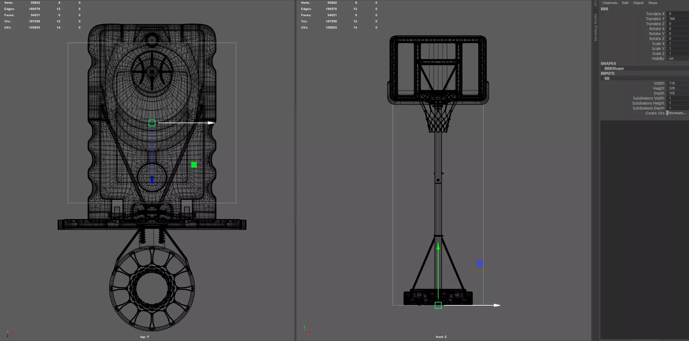The height and width of the screenshot is (341, 689).
Task: Click the 'top -Y' viewport label
Action: 145,337
